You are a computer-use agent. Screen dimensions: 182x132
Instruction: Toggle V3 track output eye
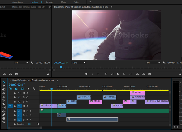(x=27, y=97)
